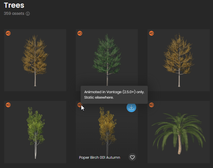Click the Static elsewhere tooltip text
The width and height of the screenshot is (213, 168).
coord(99,97)
